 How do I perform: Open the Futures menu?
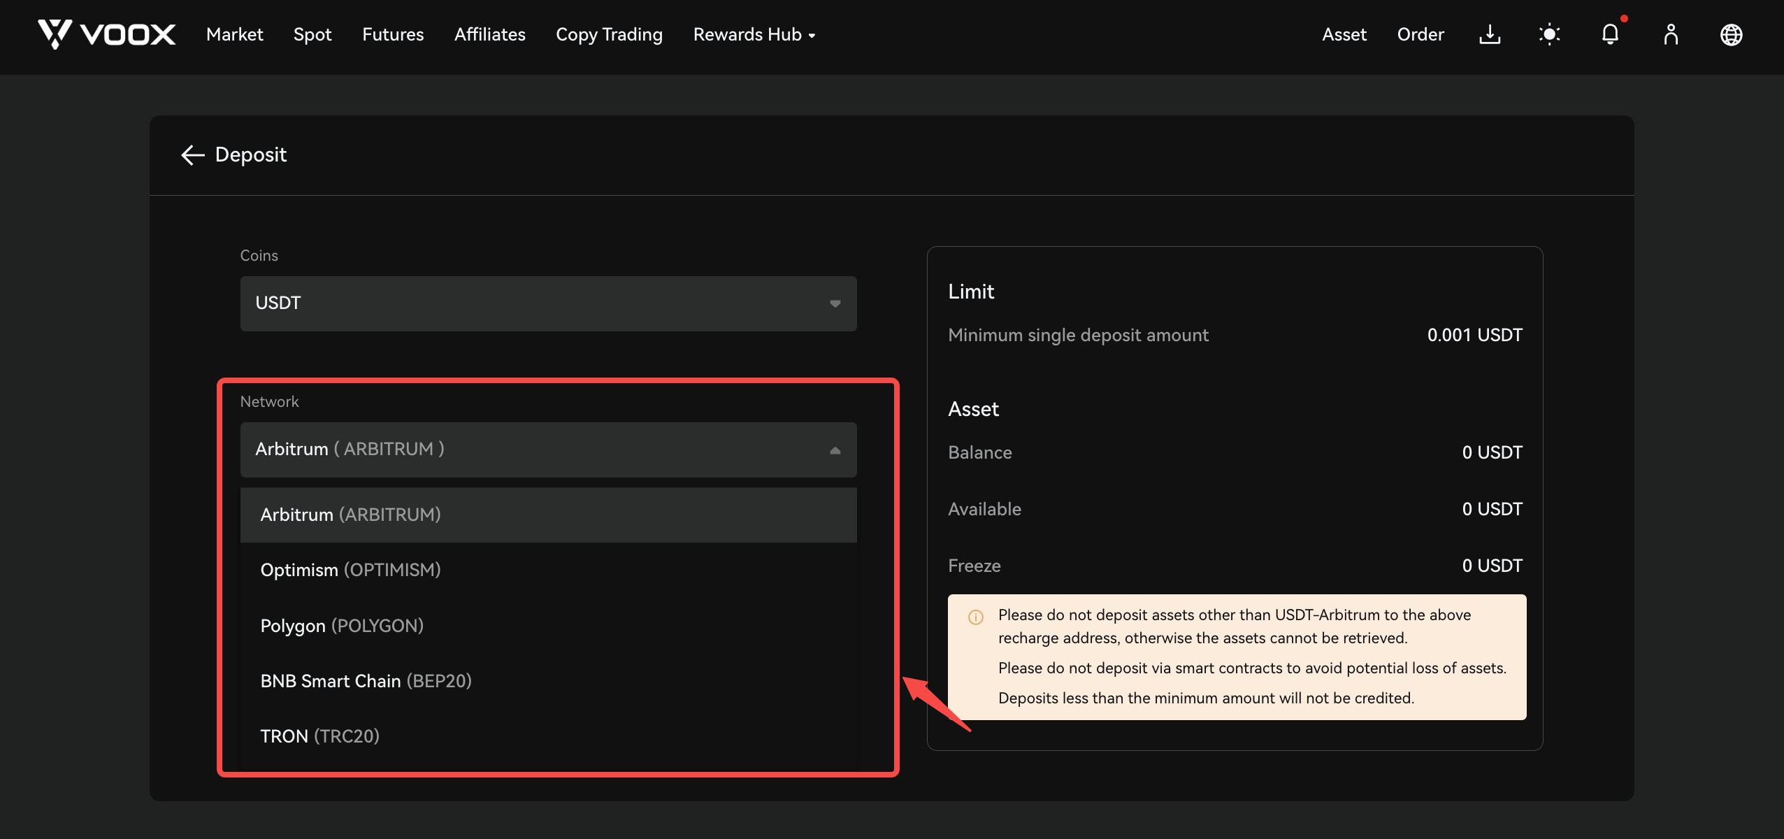coord(393,34)
